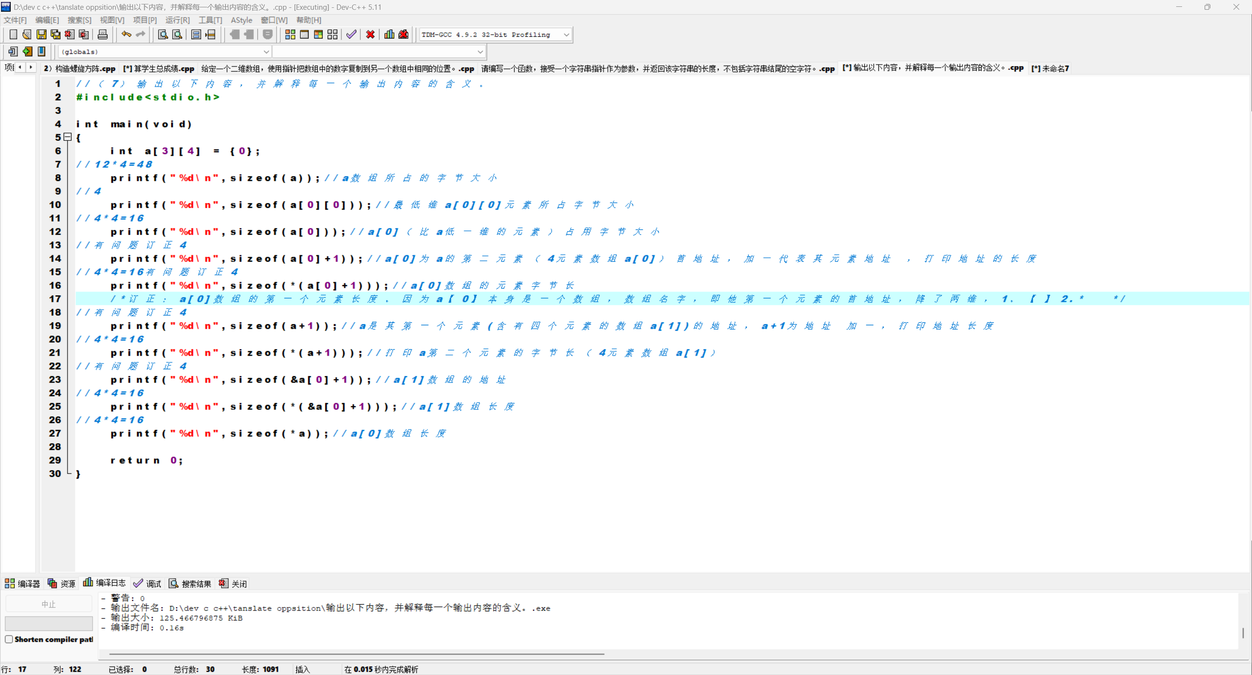Collapse the main function code fold
This screenshot has width=1252, height=675.
click(67, 137)
